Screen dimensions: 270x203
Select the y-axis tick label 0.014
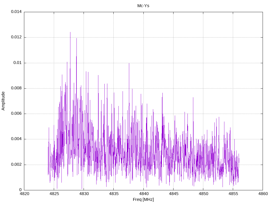pyautogui.click(x=16, y=12)
